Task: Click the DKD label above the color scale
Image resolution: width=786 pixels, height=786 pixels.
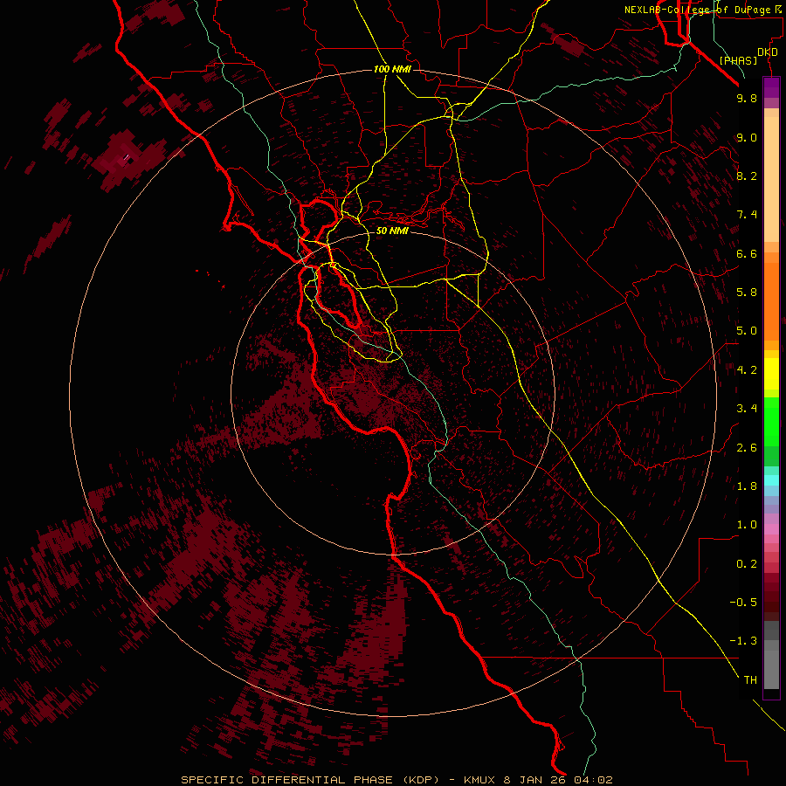Action: [x=768, y=52]
